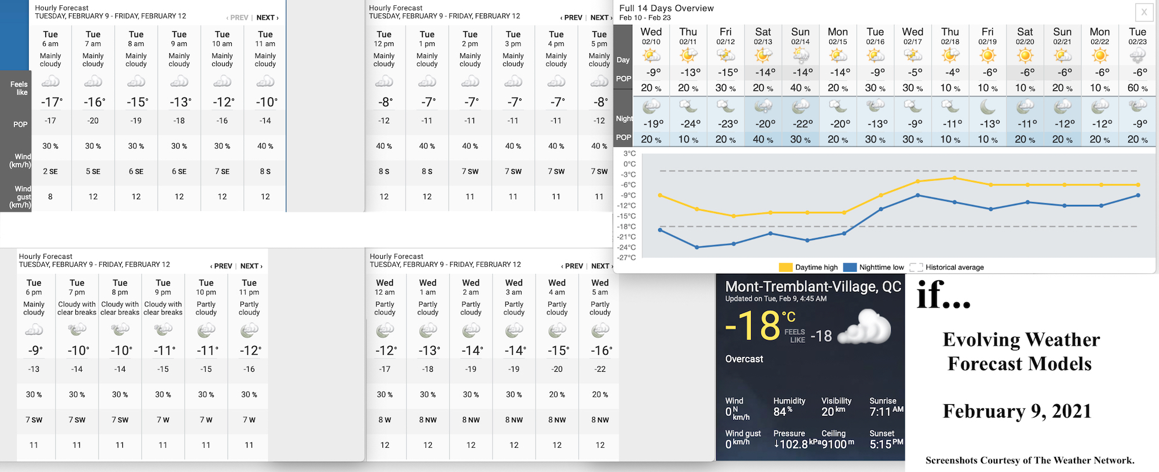Click NEXT in the Wed 12 am–5 am panel
The image size is (1159, 472).
pos(602,266)
